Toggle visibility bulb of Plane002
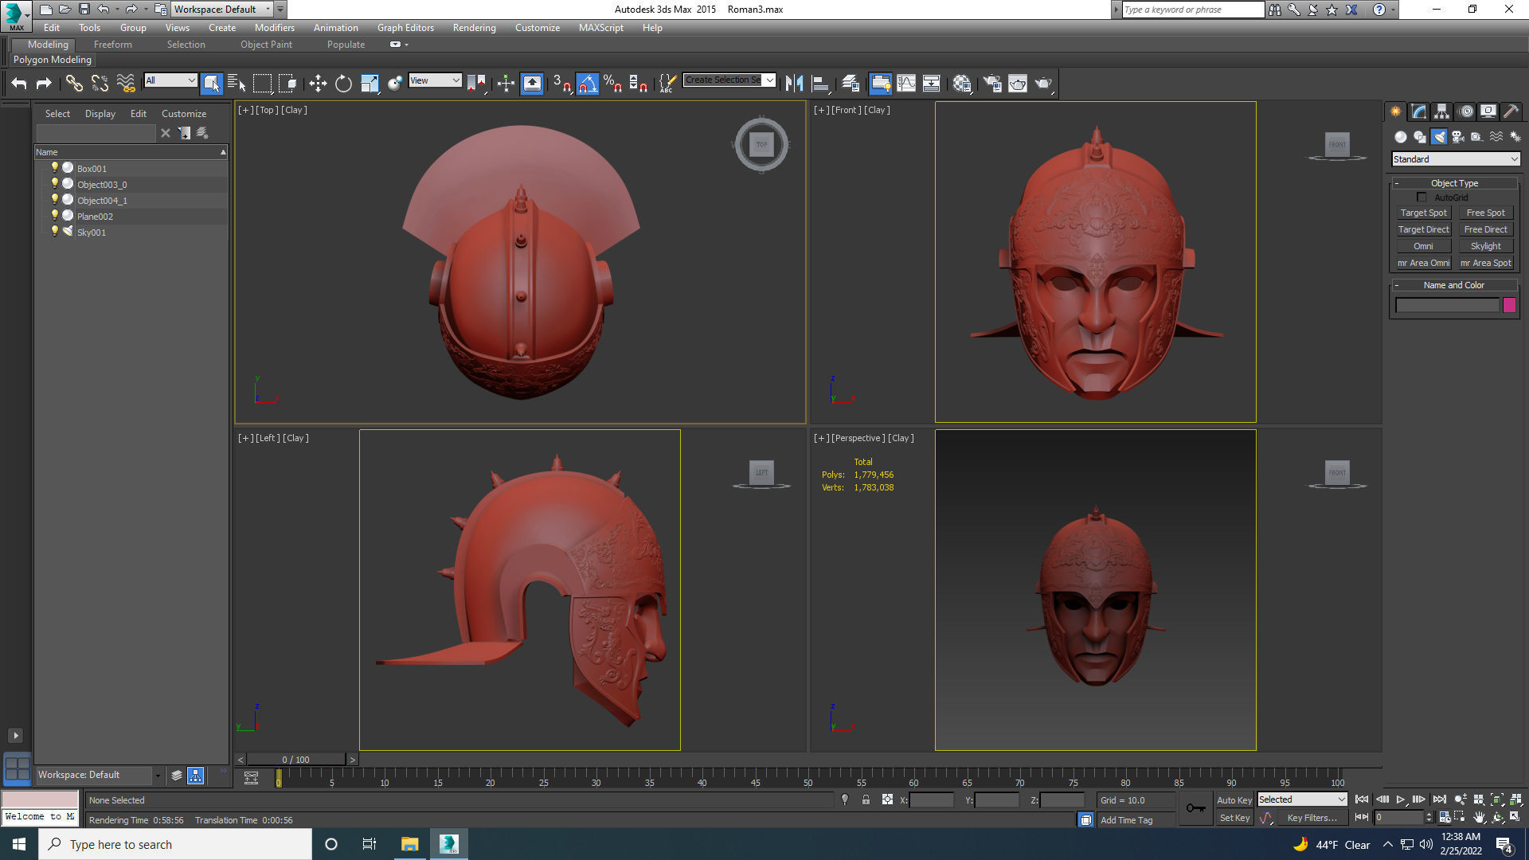This screenshot has height=860, width=1529. pyautogui.click(x=55, y=216)
